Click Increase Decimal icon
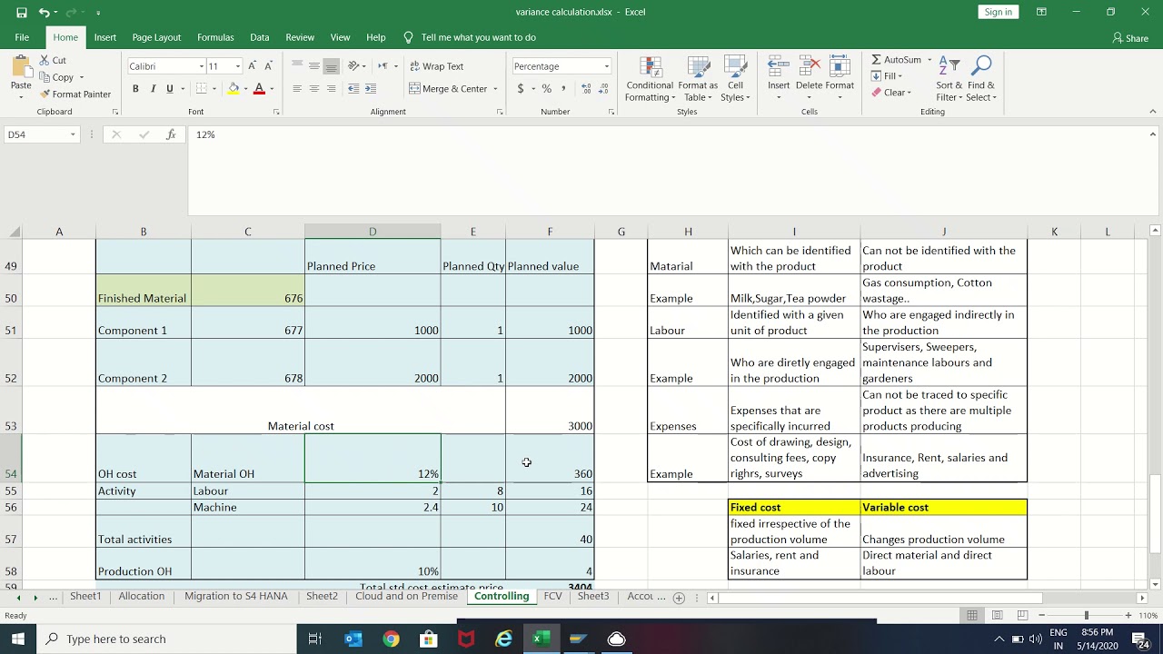This screenshot has width=1163, height=654. click(587, 89)
